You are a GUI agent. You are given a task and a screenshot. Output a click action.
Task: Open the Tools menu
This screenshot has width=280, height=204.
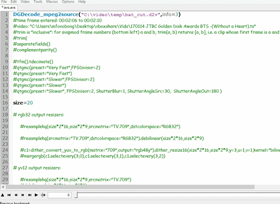38,2
